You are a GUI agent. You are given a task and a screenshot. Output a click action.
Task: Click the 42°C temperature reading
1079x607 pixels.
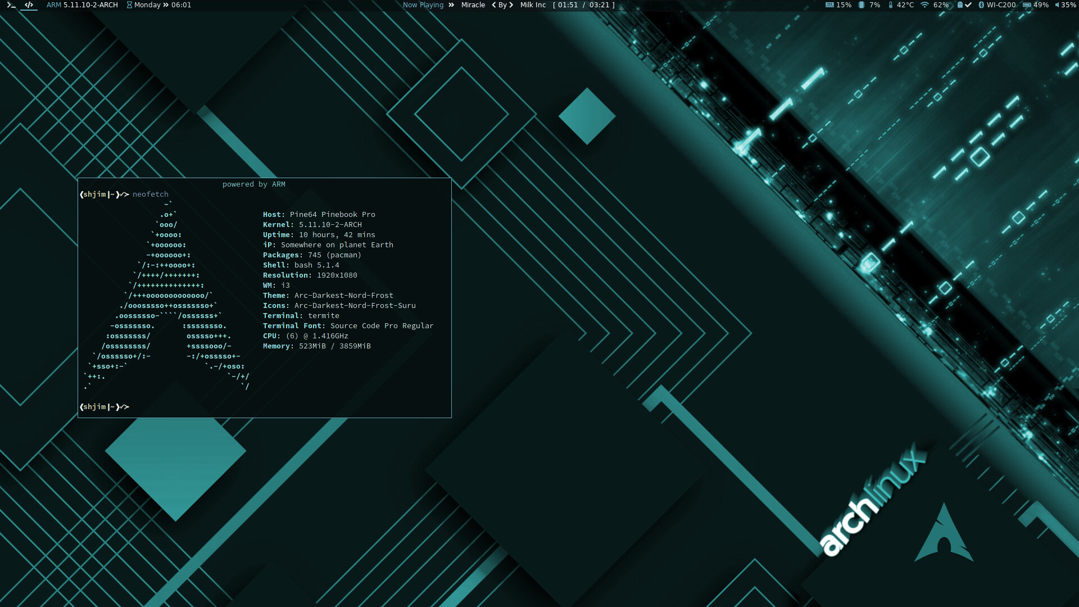coord(905,5)
